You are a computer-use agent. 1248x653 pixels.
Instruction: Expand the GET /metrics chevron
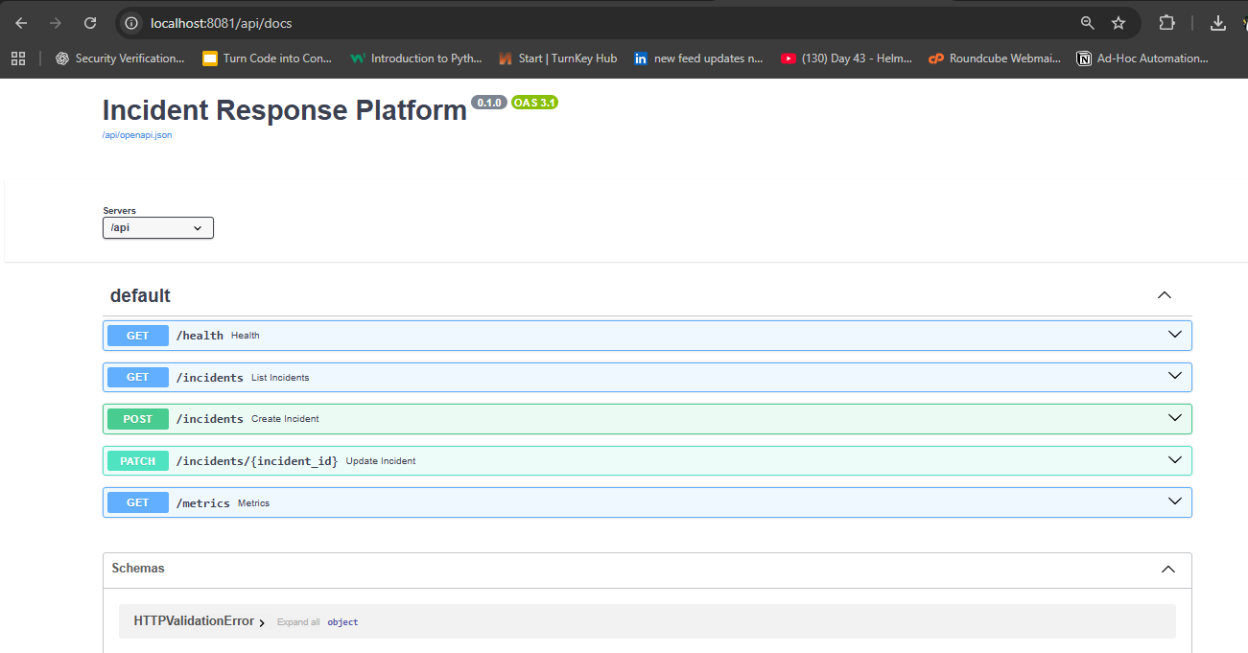pos(1175,501)
